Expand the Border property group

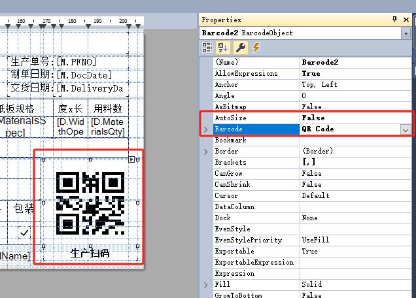tap(207, 152)
